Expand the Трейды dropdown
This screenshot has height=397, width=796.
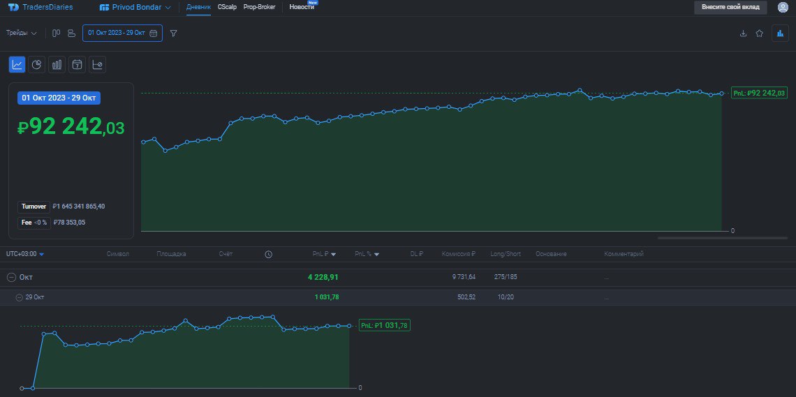tap(22, 33)
